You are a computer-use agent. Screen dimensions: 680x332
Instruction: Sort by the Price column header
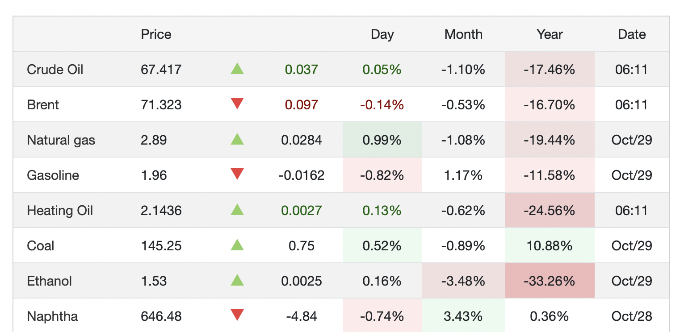tap(156, 34)
